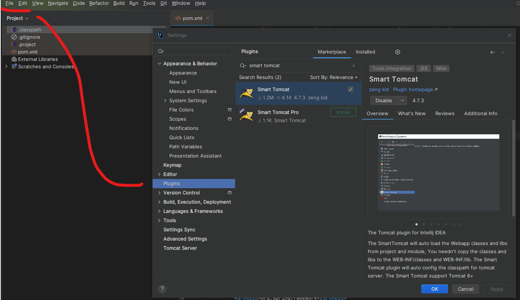Image resolution: width=520 pixels, height=300 pixels.
Task: Click plugin description scrollbar
Action: pos(514,168)
